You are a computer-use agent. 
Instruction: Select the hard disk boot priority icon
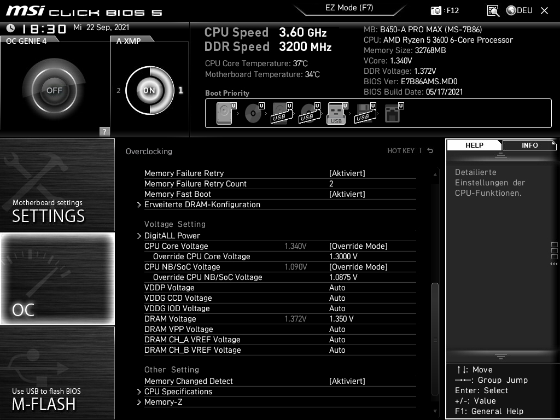[224, 113]
